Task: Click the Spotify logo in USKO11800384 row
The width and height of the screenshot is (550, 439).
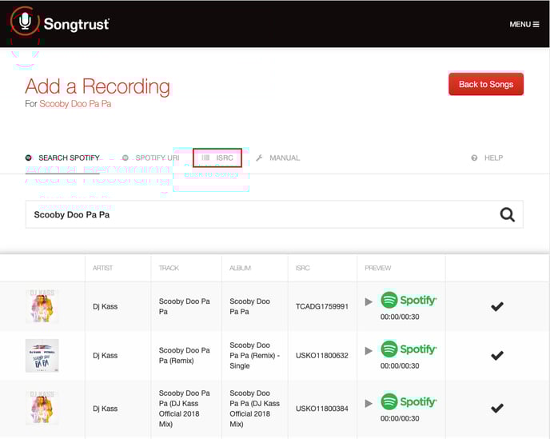Action: [409, 401]
